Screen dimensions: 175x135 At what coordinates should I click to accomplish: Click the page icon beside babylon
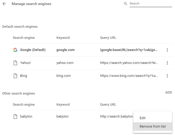click(x=15, y=117)
